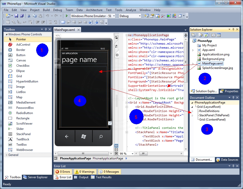Image resolution: width=243 pixels, height=189 pixels.
Task: Click the 0 Errors filter button
Action: coord(63,172)
